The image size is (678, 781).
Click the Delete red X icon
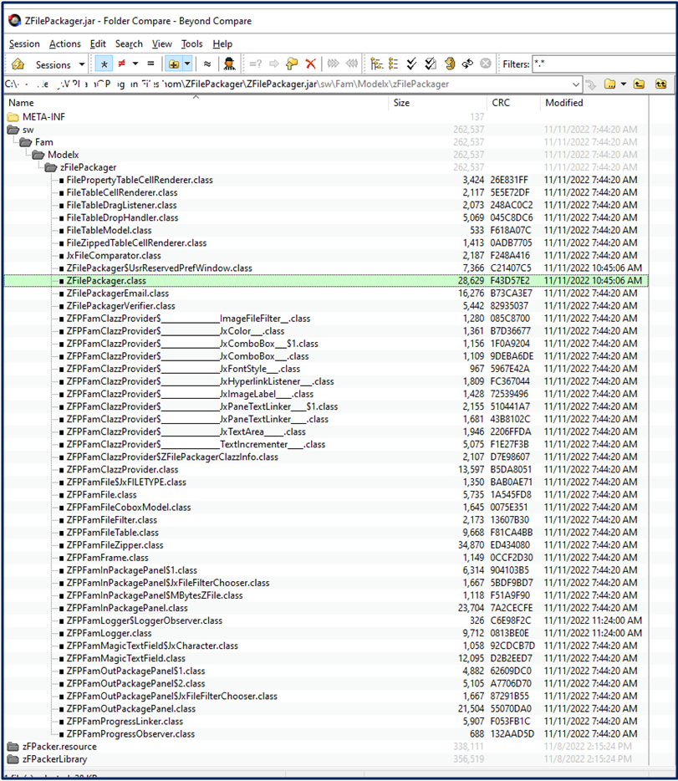tap(311, 64)
